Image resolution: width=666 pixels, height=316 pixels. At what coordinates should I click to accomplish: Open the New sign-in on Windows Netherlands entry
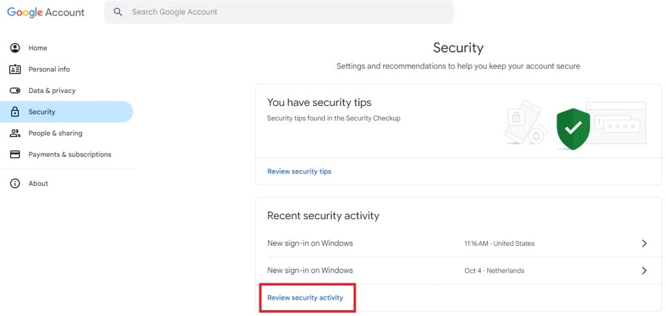click(310, 270)
